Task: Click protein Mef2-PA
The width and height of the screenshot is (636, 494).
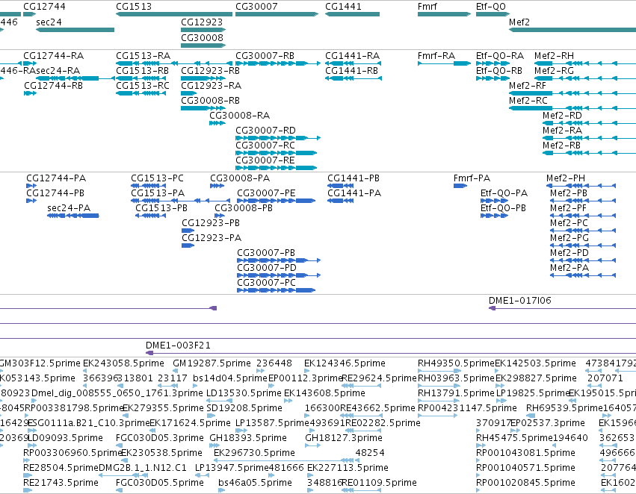Action: [x=569, y=268]
